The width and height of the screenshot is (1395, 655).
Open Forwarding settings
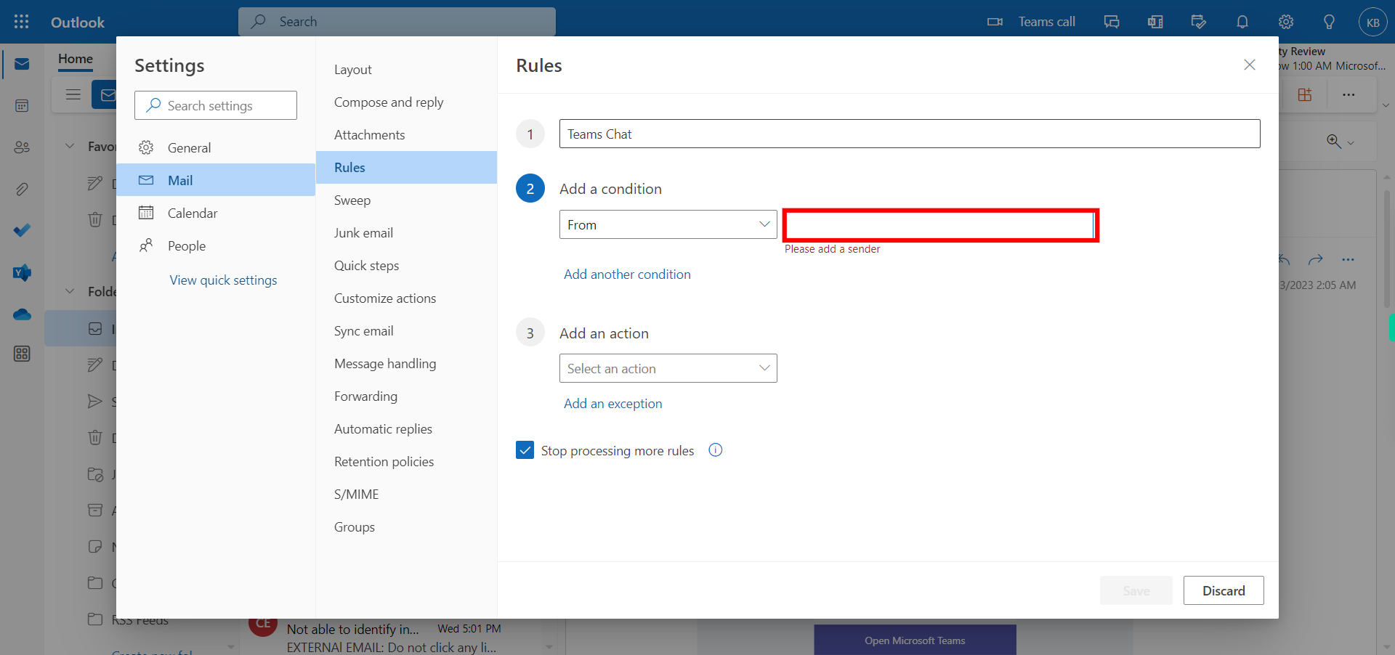click(406, 396)
